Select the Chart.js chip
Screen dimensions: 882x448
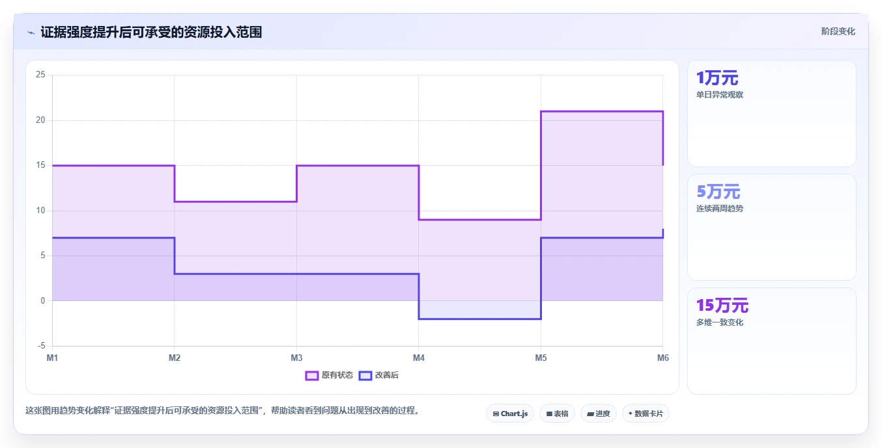510,414
